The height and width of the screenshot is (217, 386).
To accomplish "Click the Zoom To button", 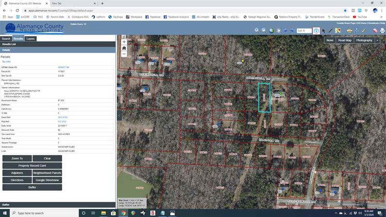I will pyautogui.click(x=17, y=159).
